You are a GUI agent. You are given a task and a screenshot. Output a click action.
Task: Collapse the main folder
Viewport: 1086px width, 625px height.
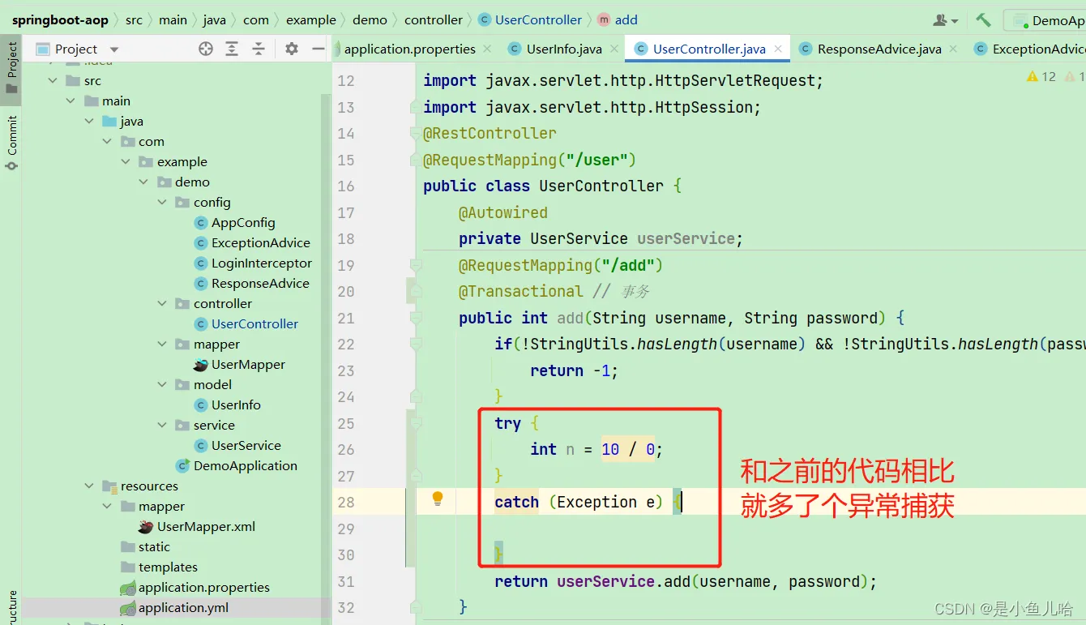pyautogui.click(x=71, y=101)
